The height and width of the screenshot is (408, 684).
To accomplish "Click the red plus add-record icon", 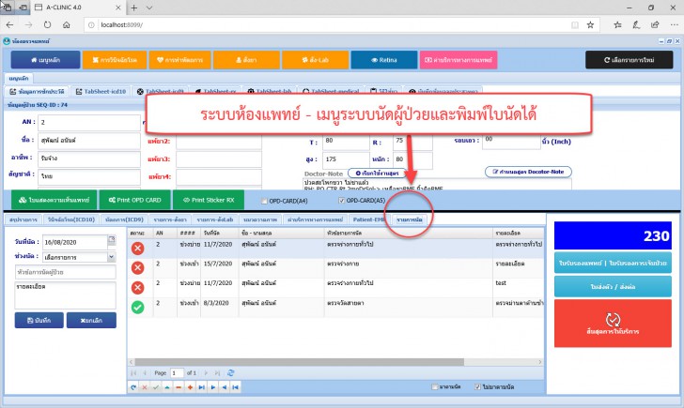I will click(190, 387).
